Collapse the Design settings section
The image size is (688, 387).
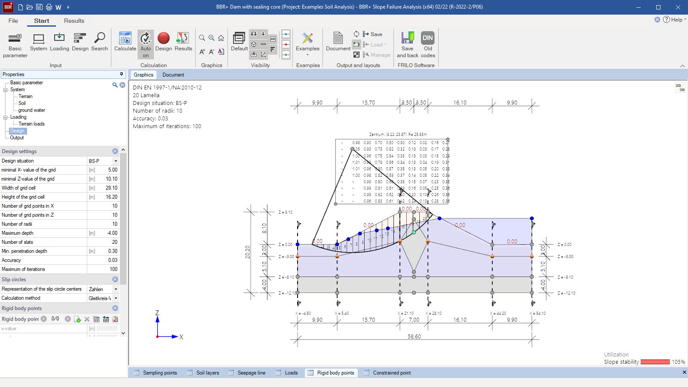tap(115, 151)
